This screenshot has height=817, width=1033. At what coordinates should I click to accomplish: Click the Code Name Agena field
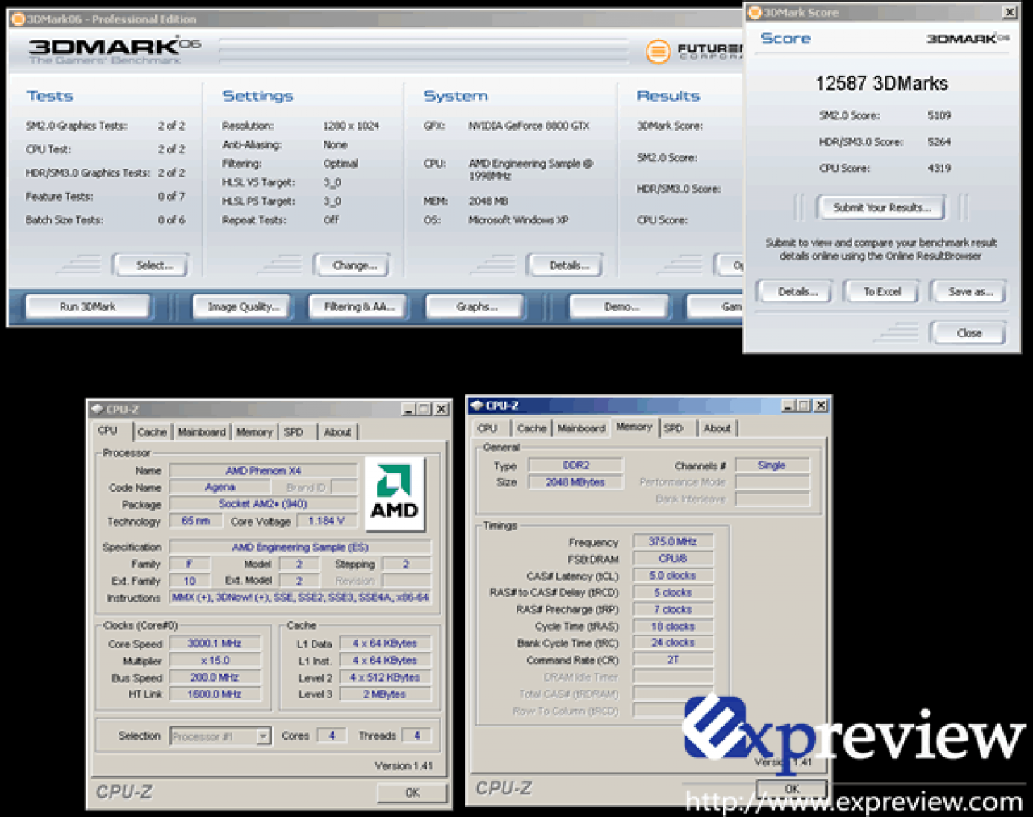click(220, 488)
